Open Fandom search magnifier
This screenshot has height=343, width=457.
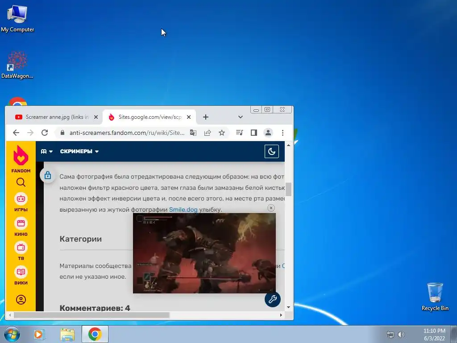21,182
